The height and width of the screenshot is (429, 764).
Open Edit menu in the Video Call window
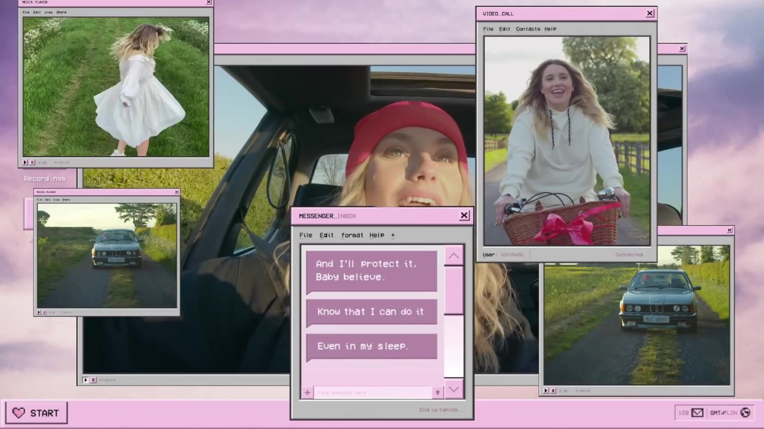(505, 29)
